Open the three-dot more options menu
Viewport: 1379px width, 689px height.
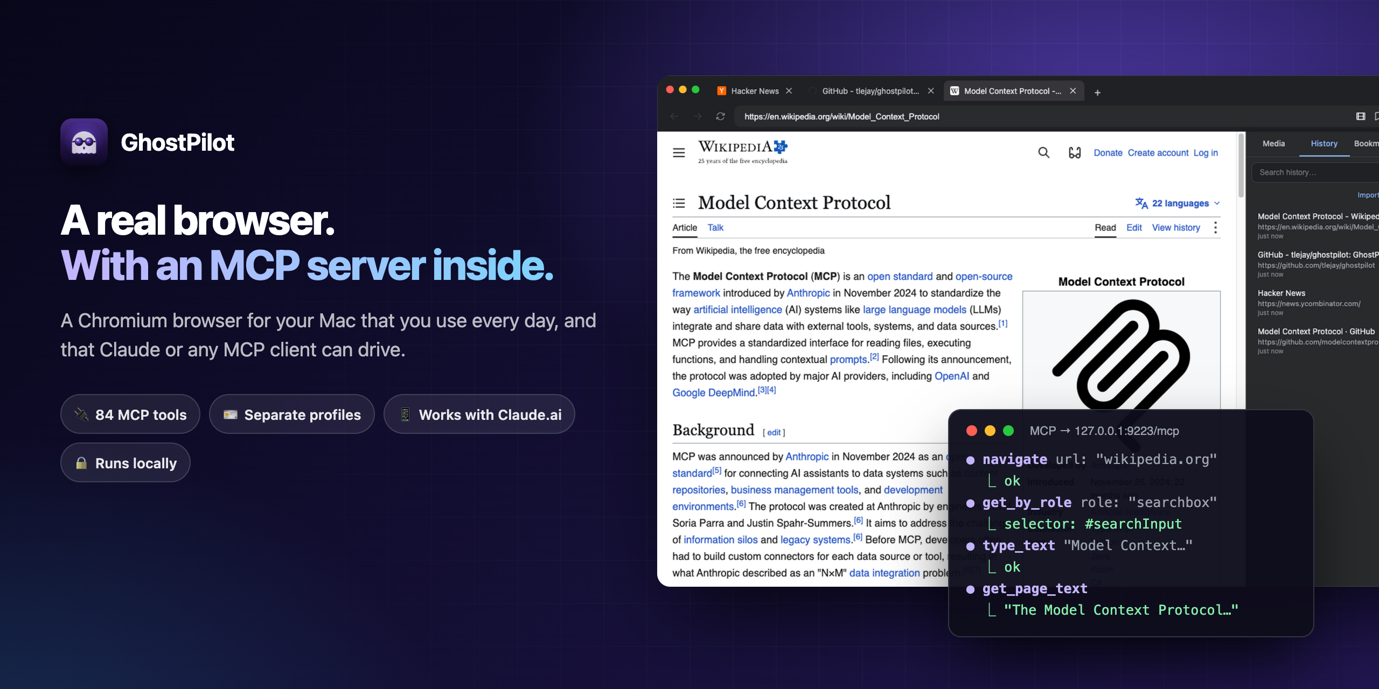1215,228
